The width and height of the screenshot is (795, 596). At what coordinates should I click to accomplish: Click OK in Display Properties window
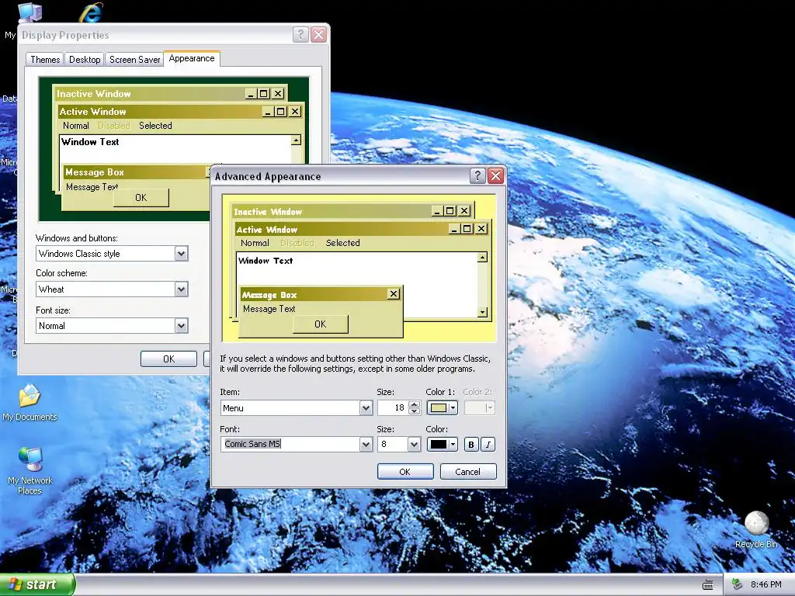[x=168, y=359]
